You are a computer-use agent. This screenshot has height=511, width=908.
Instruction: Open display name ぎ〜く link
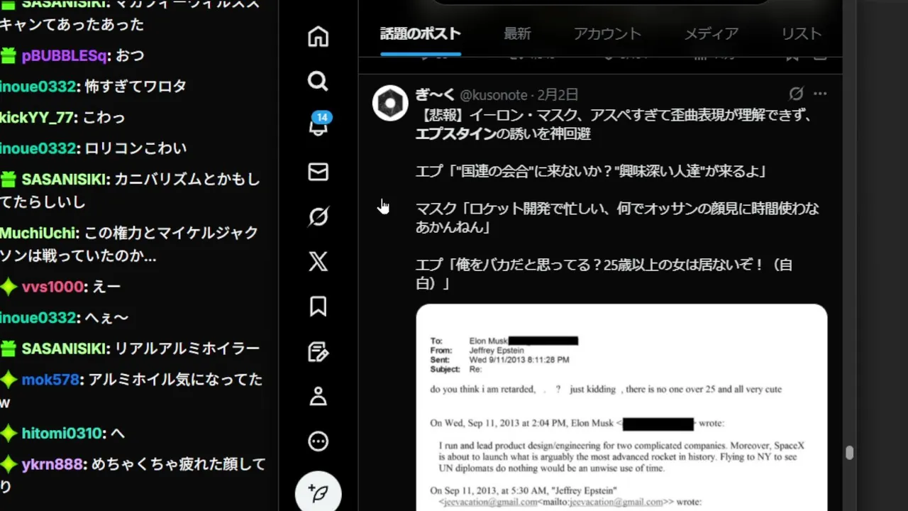click(x=436, y=95)
